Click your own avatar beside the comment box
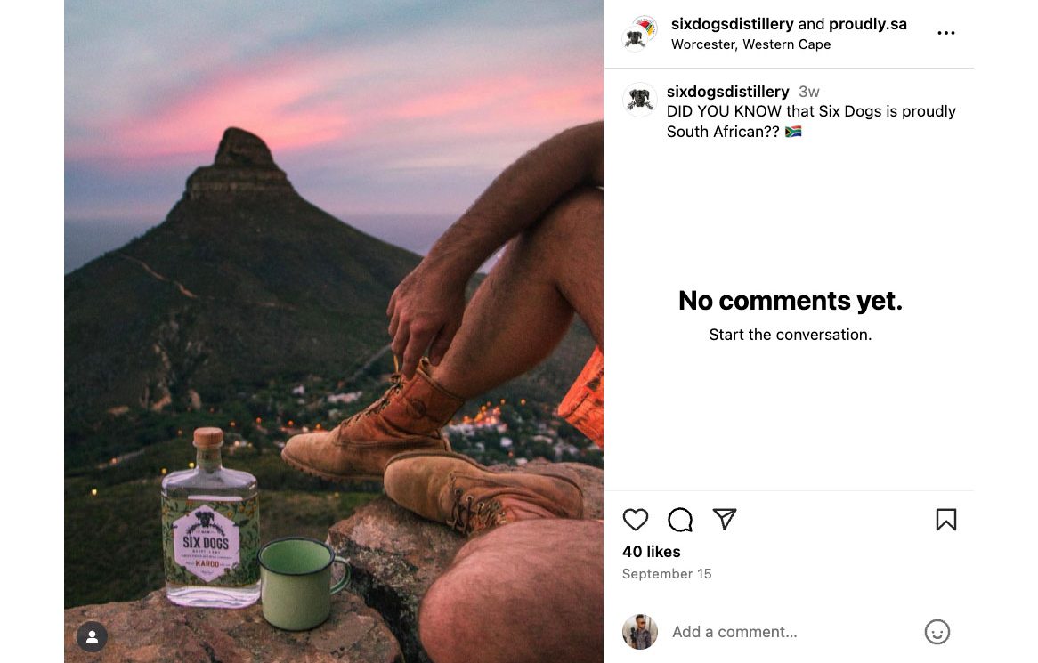This screenshot has width=1038, height=663. pos(639,632)
